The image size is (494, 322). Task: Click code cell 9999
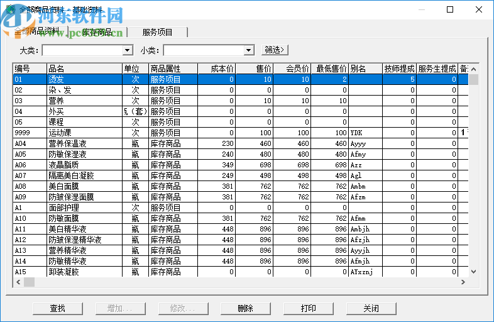(30, 133)
